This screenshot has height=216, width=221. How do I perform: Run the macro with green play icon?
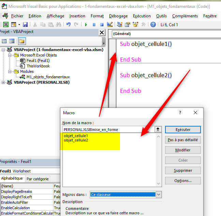point(86,25)
